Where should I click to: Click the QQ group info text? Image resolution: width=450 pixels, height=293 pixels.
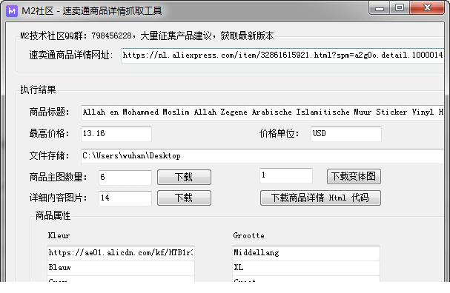(x=147, y=36)
